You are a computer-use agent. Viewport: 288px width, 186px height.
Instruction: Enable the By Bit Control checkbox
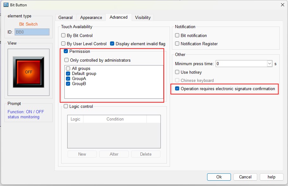point(63,36)
